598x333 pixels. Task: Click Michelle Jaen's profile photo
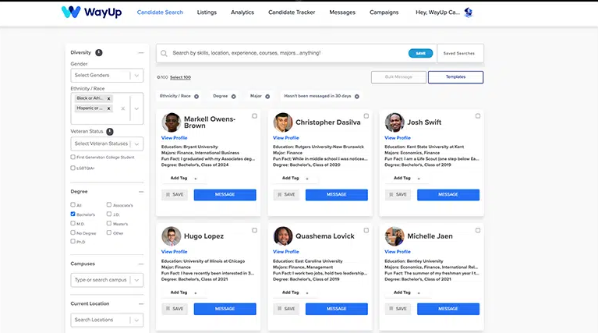395,236
